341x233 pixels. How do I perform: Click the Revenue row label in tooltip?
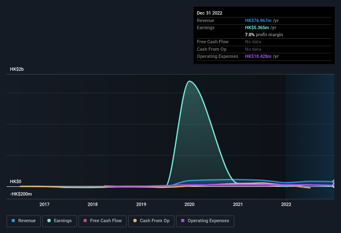point(206,20)
